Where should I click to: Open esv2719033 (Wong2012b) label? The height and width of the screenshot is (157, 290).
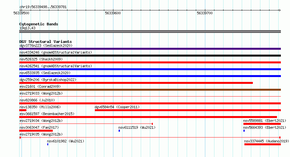(41, 93)
